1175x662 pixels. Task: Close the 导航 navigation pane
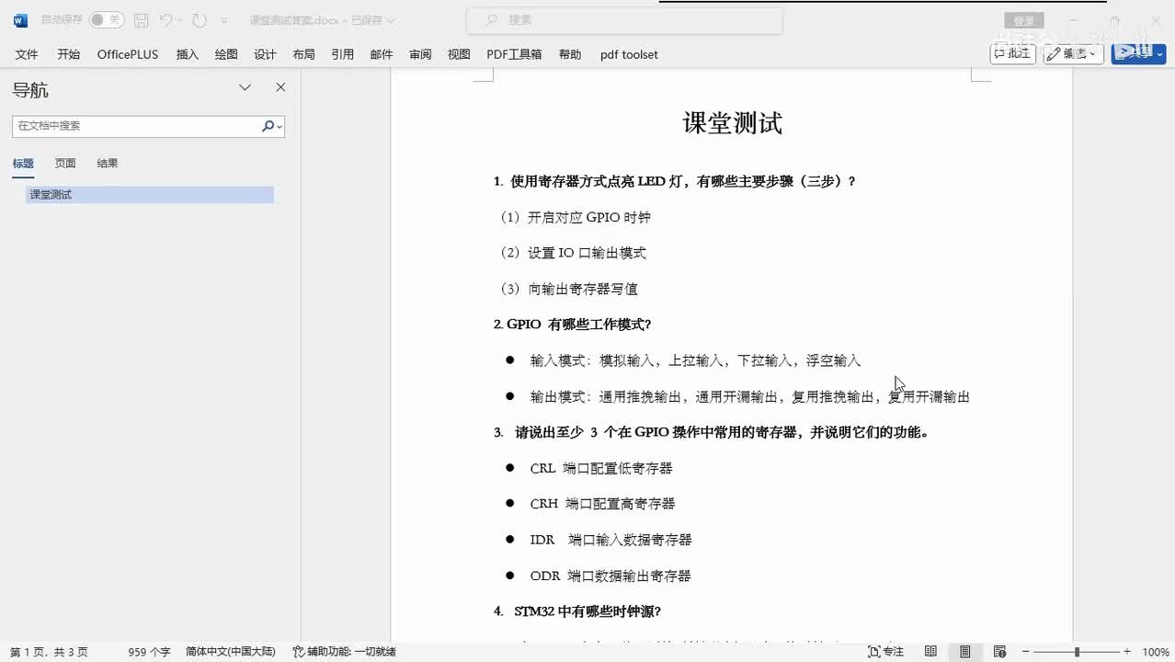point(280,87)
